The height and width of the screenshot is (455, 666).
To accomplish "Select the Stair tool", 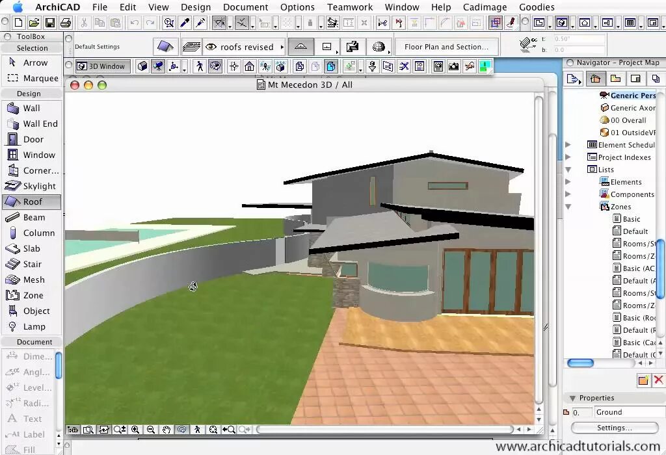I will [x=31, y=264].
